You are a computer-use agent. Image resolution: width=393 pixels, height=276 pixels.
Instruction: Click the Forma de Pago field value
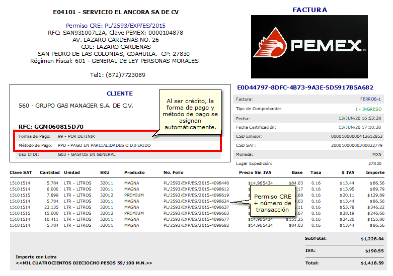coord(76,136)
